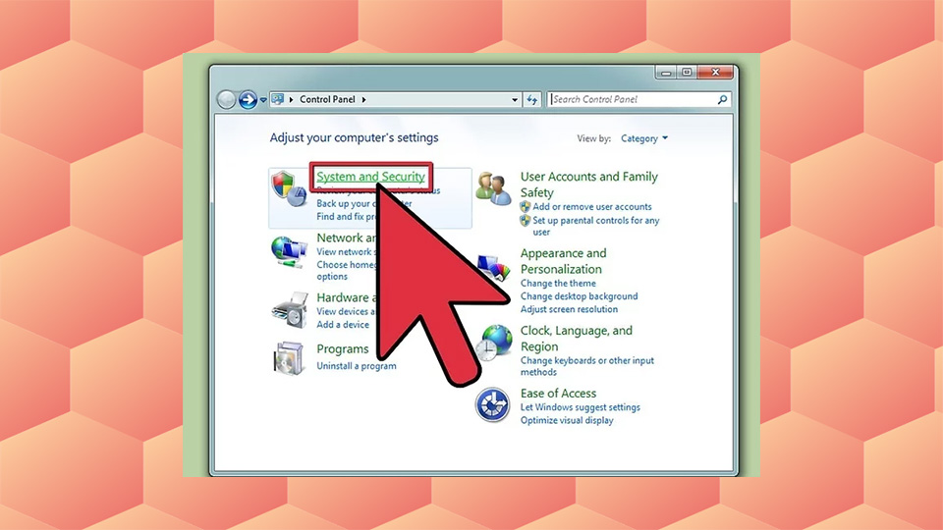The image size is (943, 530).
Task: Click the Programs disc box icon
Action: click(288, 358)
